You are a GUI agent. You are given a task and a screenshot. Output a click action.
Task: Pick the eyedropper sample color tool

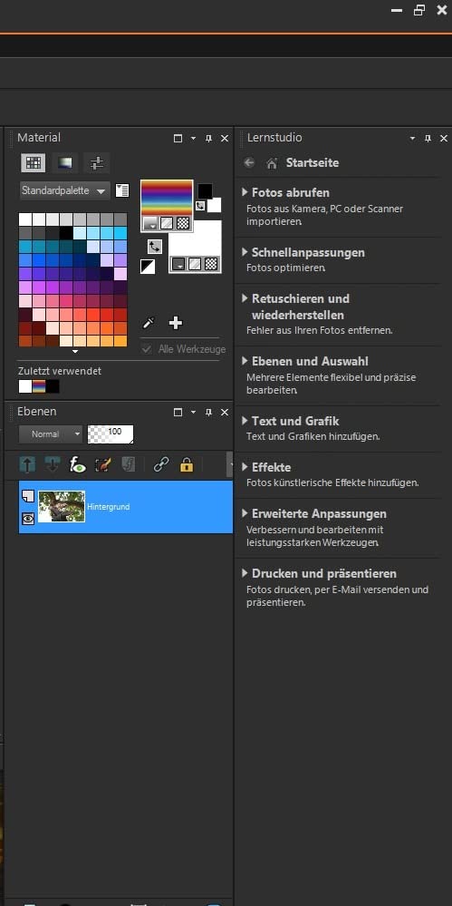(x=149, y=323)
